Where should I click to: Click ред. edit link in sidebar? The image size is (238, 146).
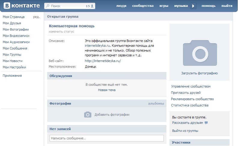coord(36,17)
